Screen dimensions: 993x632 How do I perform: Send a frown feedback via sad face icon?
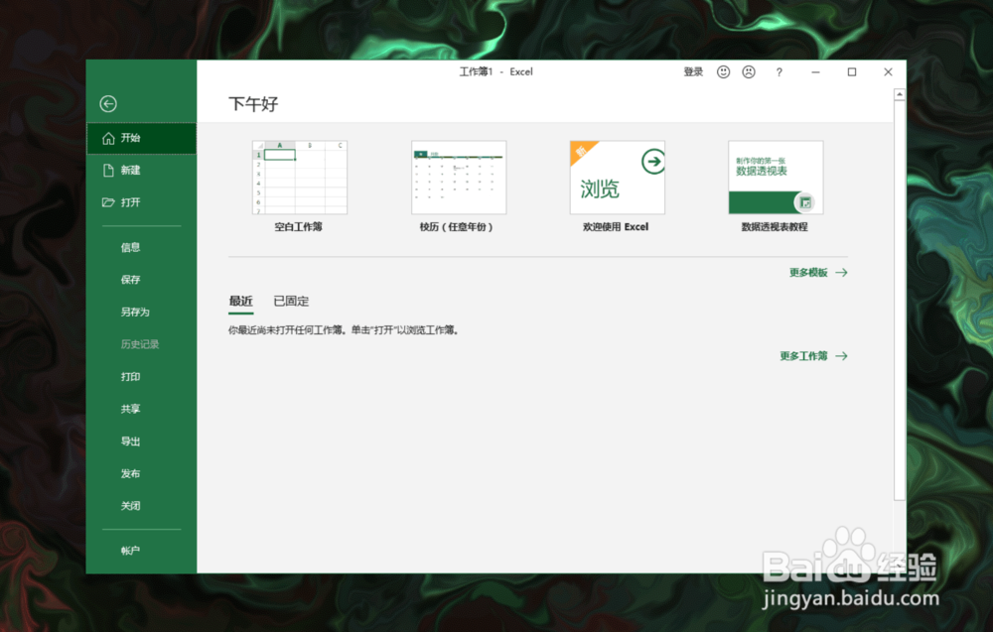(x=749, y=72)
